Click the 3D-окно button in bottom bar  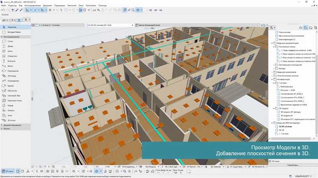tap(8, 171)
